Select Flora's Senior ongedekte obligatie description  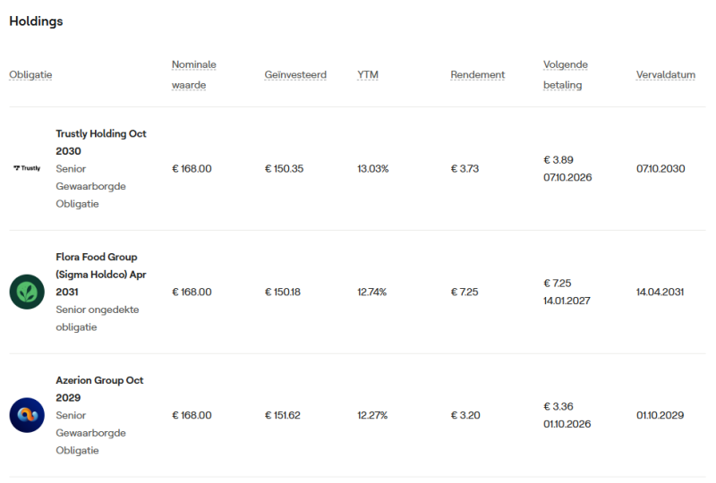98,318
